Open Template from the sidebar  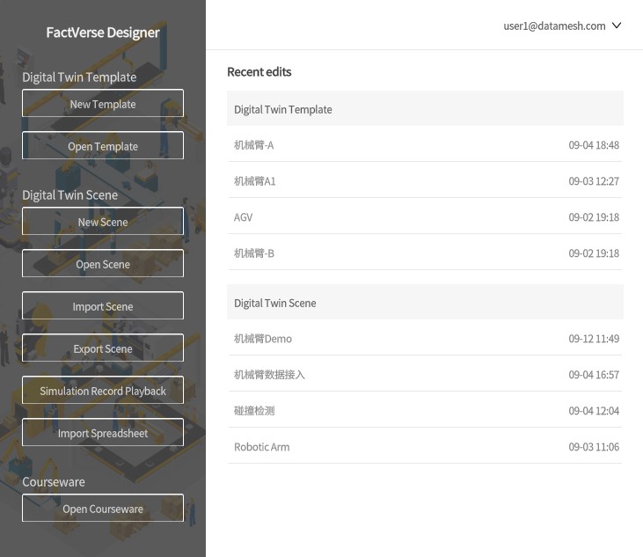point(103,145)
